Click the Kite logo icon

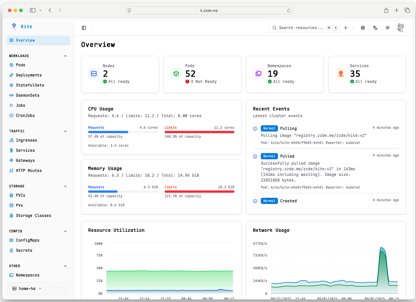(14, 27)
